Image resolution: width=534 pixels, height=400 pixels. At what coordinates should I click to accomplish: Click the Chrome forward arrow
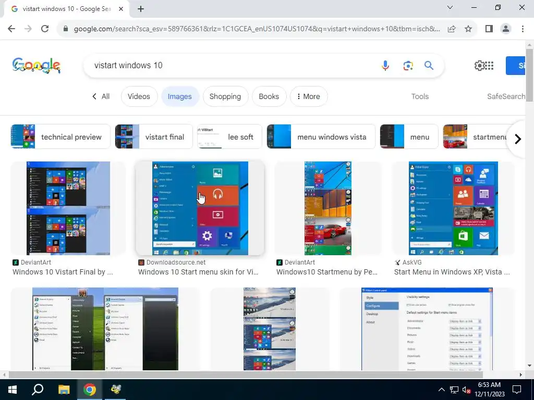[28, 29]
